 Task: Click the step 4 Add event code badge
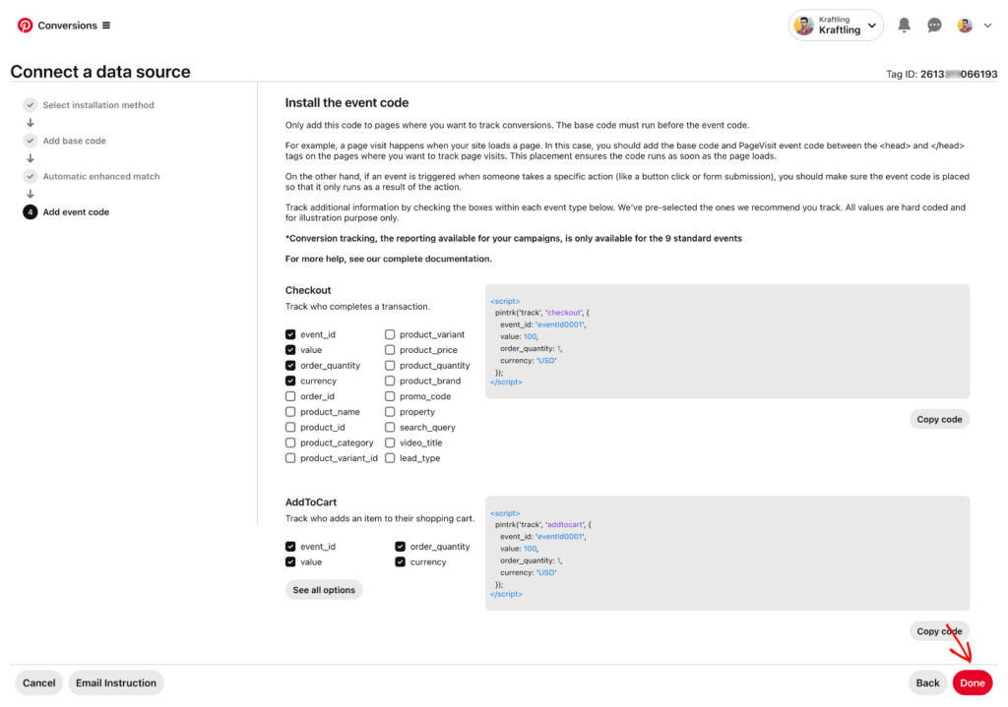[30, 211]
